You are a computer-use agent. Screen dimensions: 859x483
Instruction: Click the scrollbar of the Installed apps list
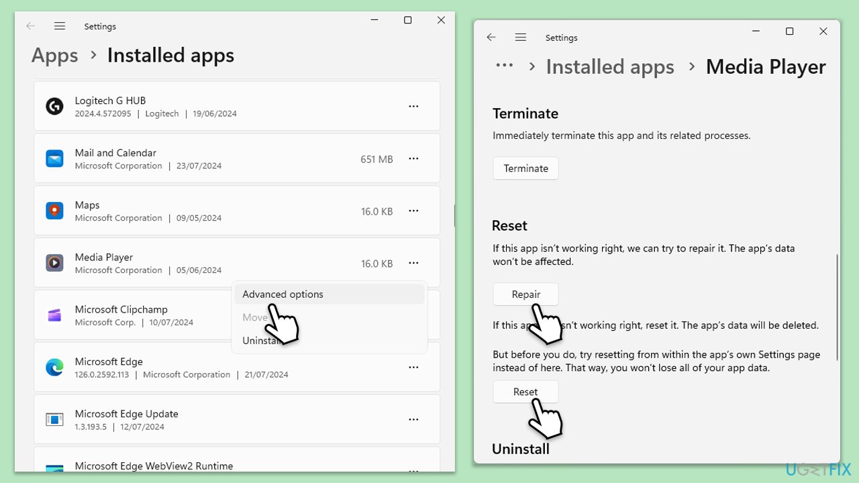coord(455,216)
